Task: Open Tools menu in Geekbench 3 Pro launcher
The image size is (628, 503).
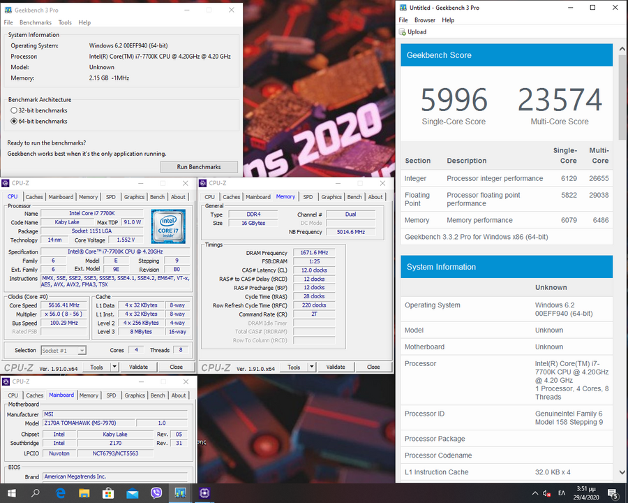Action: [x=65, y=22]
